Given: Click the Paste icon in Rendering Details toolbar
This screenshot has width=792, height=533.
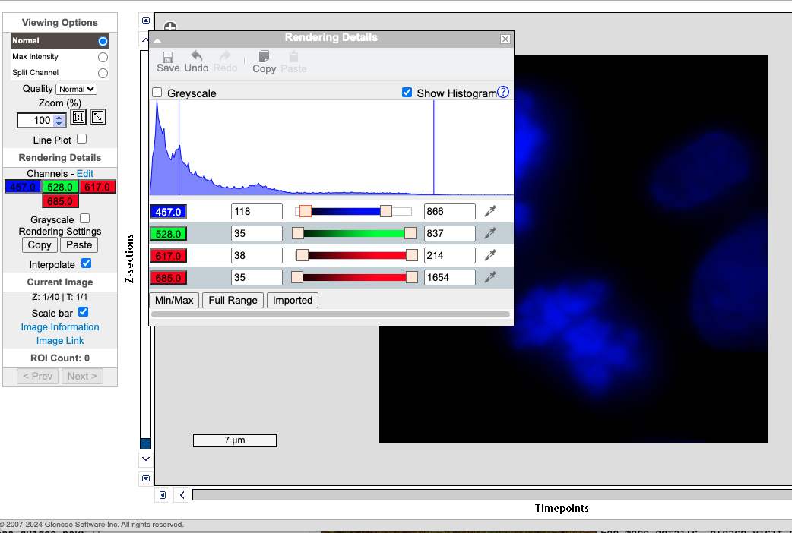Looking at the screenshot, I should (293, 62).
